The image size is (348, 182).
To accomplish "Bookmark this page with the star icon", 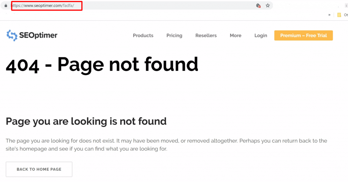I will pos(268,6).
